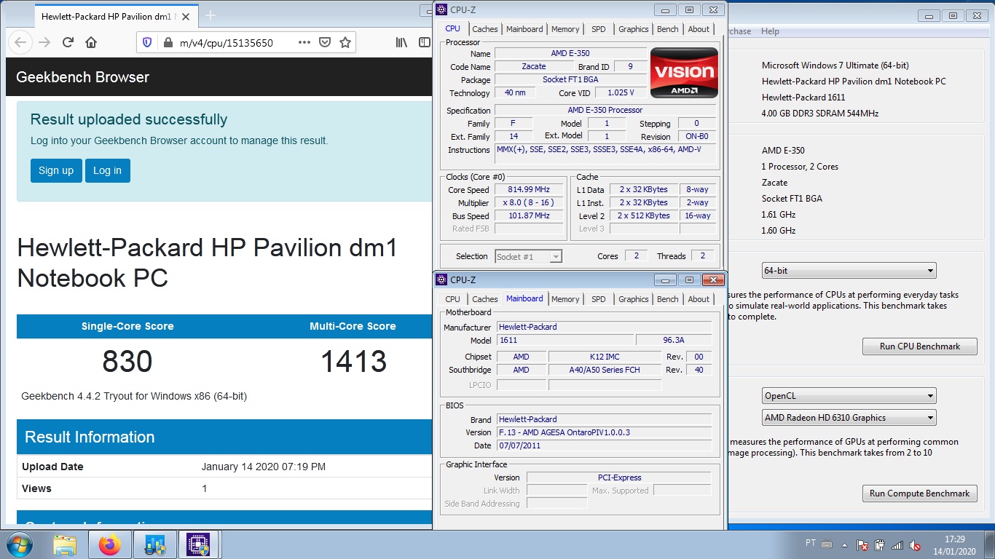The image size is (995, 559).
Task: Open Caches tab in lower CPU-Z
Action: click(485, 299)
